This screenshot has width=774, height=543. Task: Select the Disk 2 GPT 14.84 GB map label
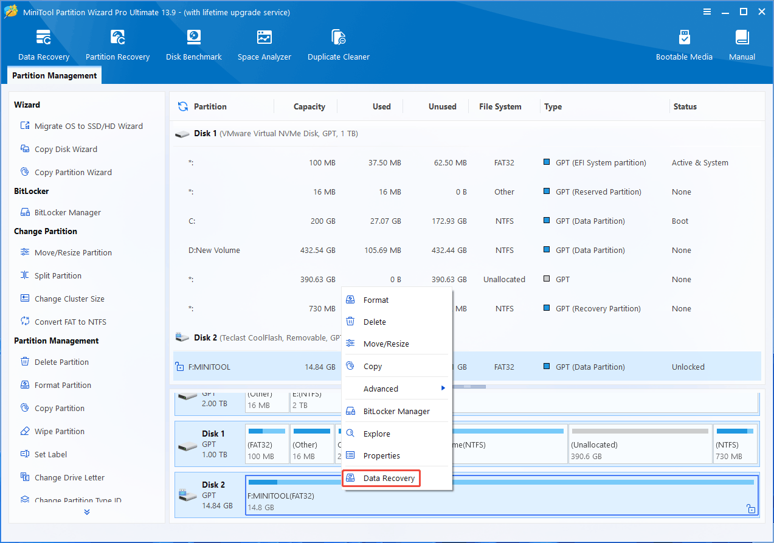pos(210,495)
